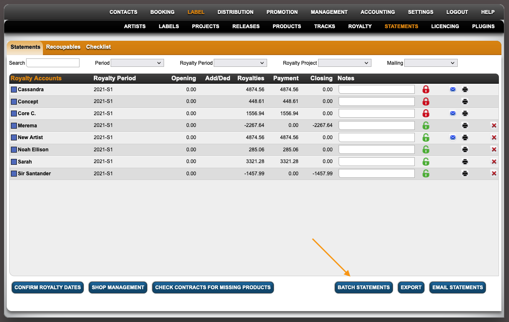Open the Period dropdown
This screenshot has height=322, width=509.
pos(137,63)
